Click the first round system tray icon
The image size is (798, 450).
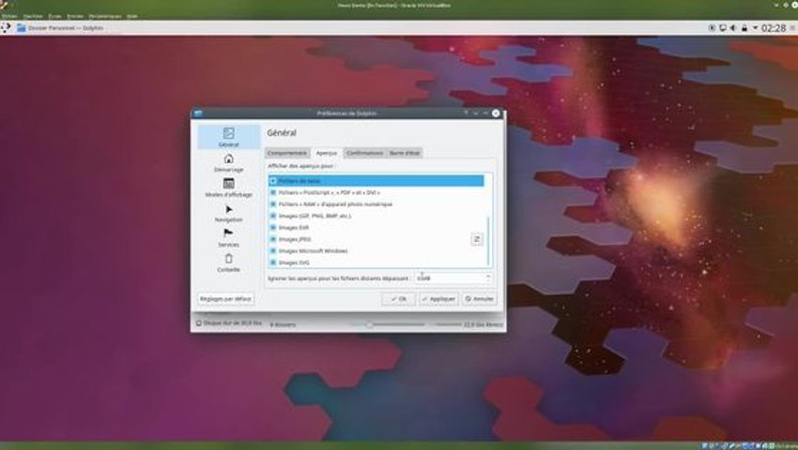tap(712, 28)
